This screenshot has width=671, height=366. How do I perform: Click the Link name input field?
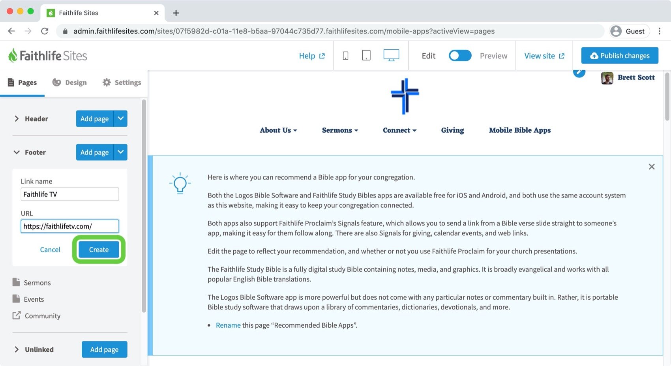tap(70, 194)
